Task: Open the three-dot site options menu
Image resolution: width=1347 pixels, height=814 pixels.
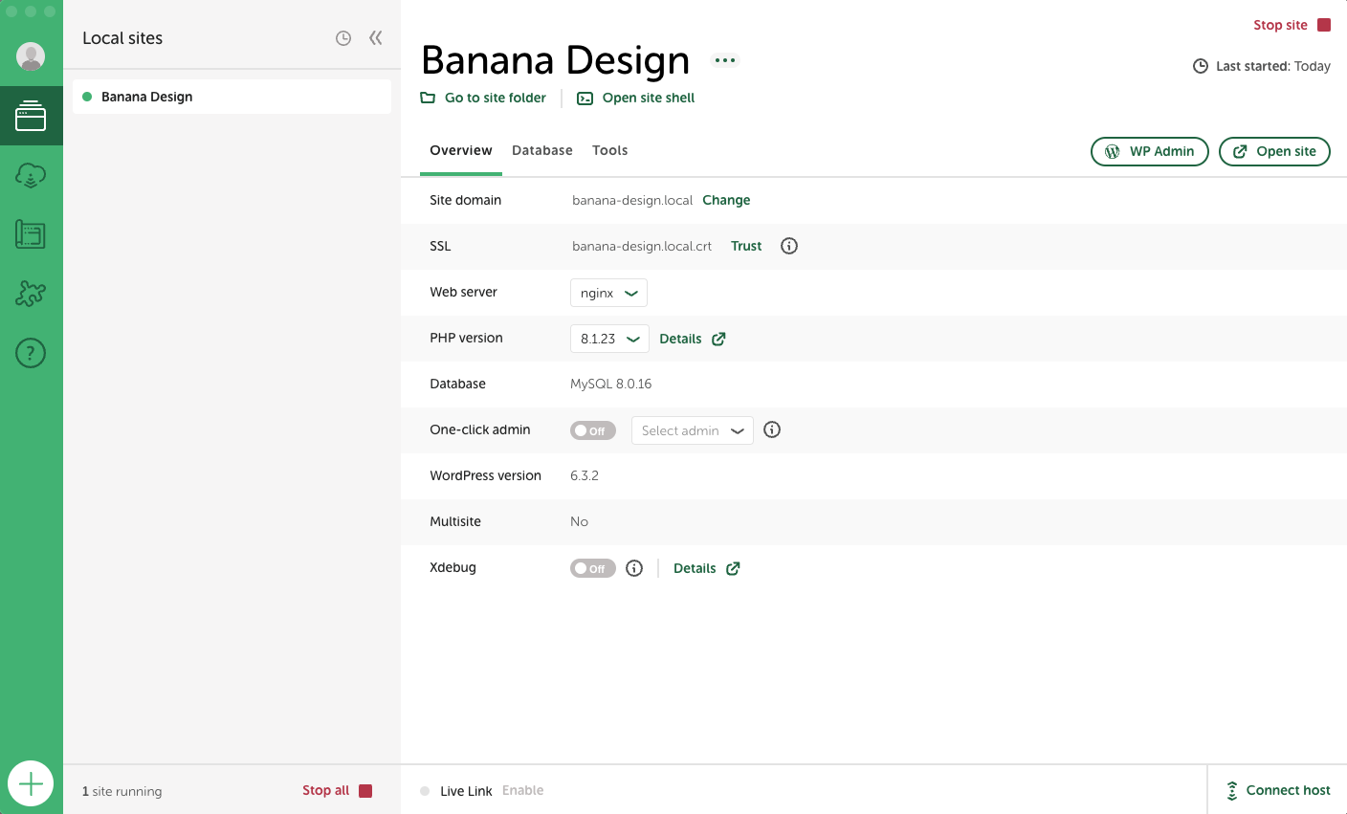Action: coord(725,60)
